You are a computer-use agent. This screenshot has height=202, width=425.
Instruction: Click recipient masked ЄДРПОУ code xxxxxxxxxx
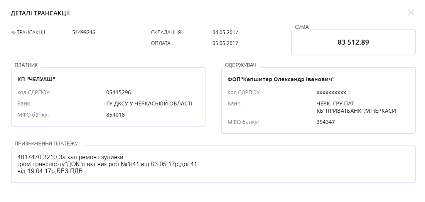[331, 92]
